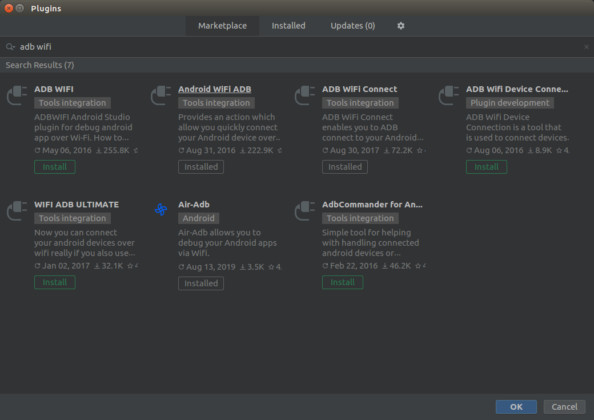594x420 pixels.
Task: Click the ADB Wifi Device Connection plugin icon
Action: click(x=449, y=95)
